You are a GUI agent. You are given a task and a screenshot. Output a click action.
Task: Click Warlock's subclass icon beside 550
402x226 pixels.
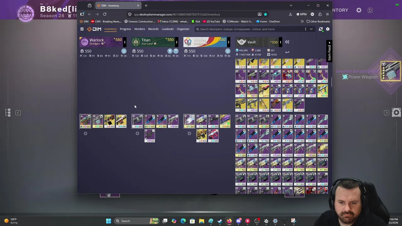[x=124, y=51]
